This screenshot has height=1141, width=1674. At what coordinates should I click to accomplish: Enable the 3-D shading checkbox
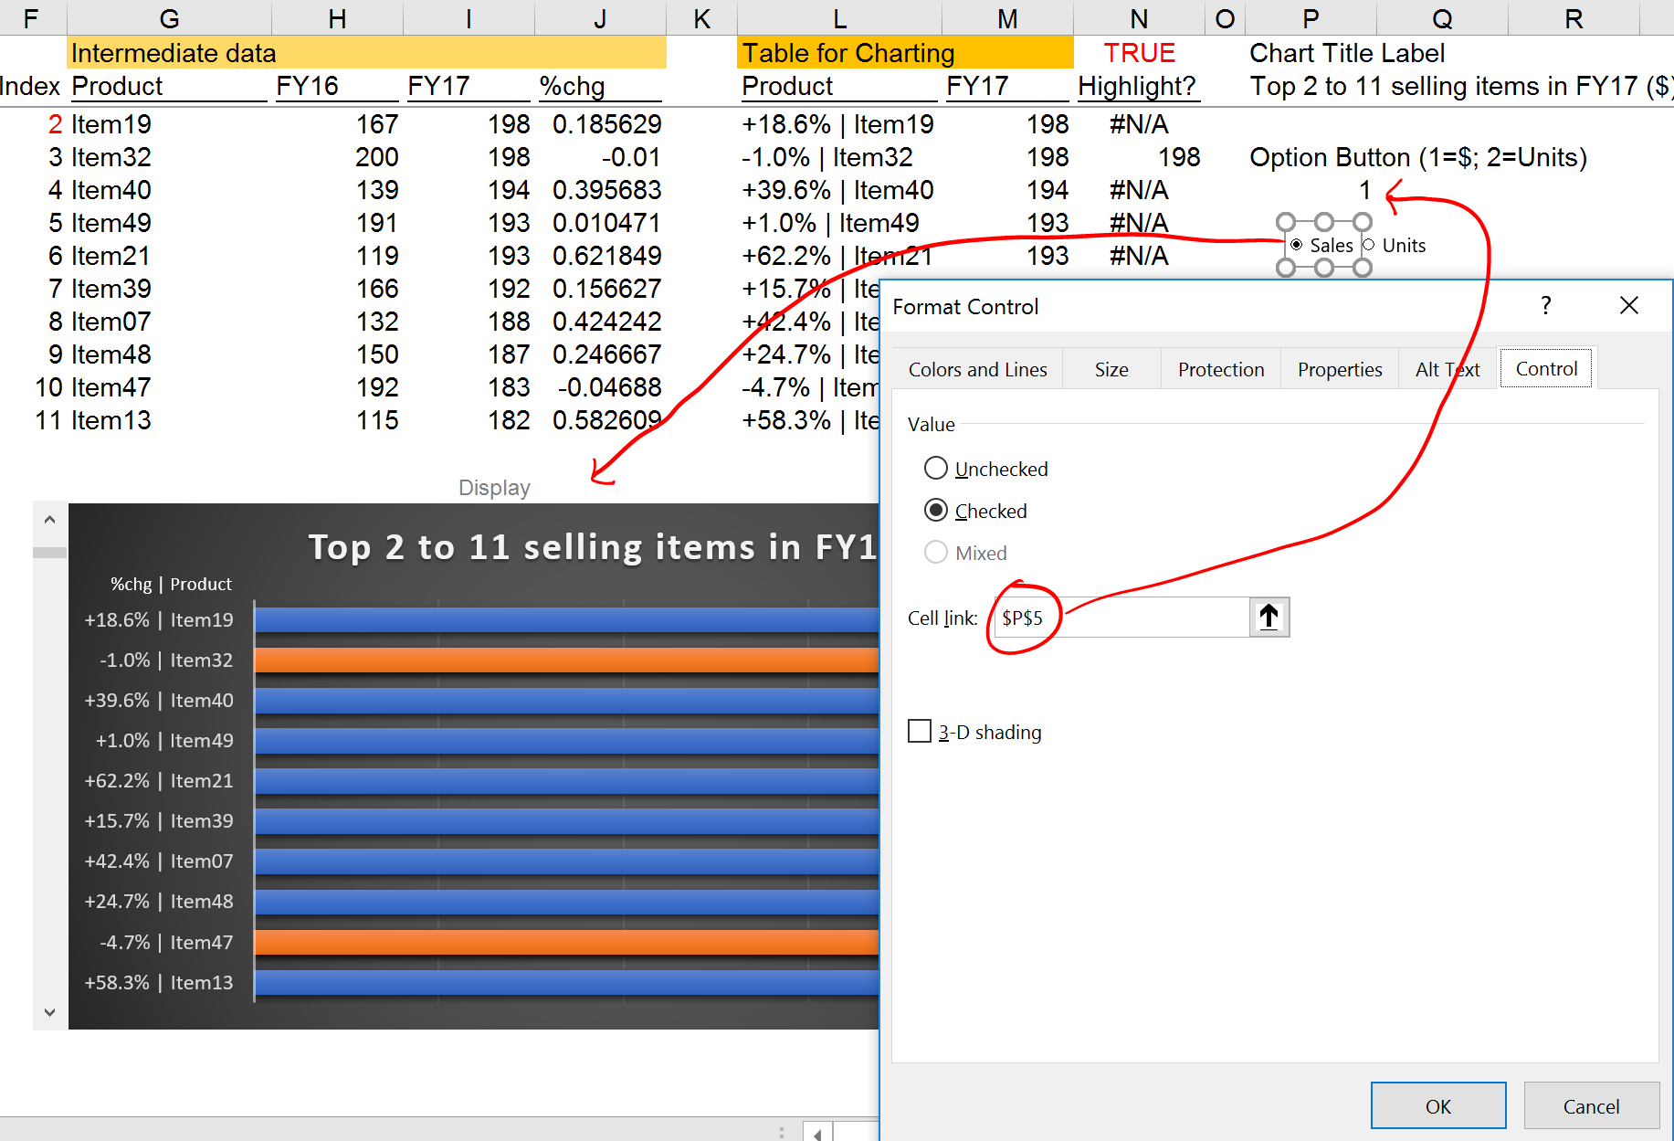click(920, 732)
